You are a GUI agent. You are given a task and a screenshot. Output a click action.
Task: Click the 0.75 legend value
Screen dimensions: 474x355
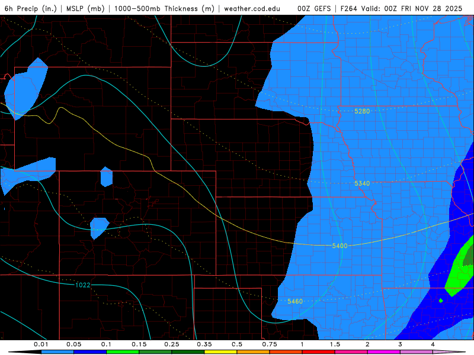click(270, 344)
